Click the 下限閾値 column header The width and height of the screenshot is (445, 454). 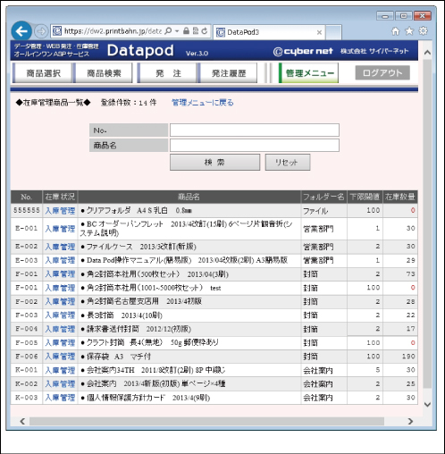[365, 197]
